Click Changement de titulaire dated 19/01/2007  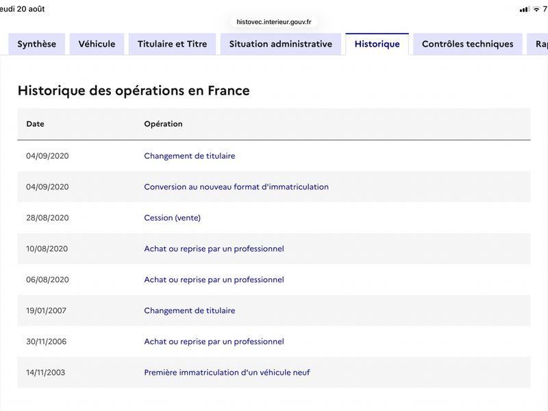[x=190, y=311]
